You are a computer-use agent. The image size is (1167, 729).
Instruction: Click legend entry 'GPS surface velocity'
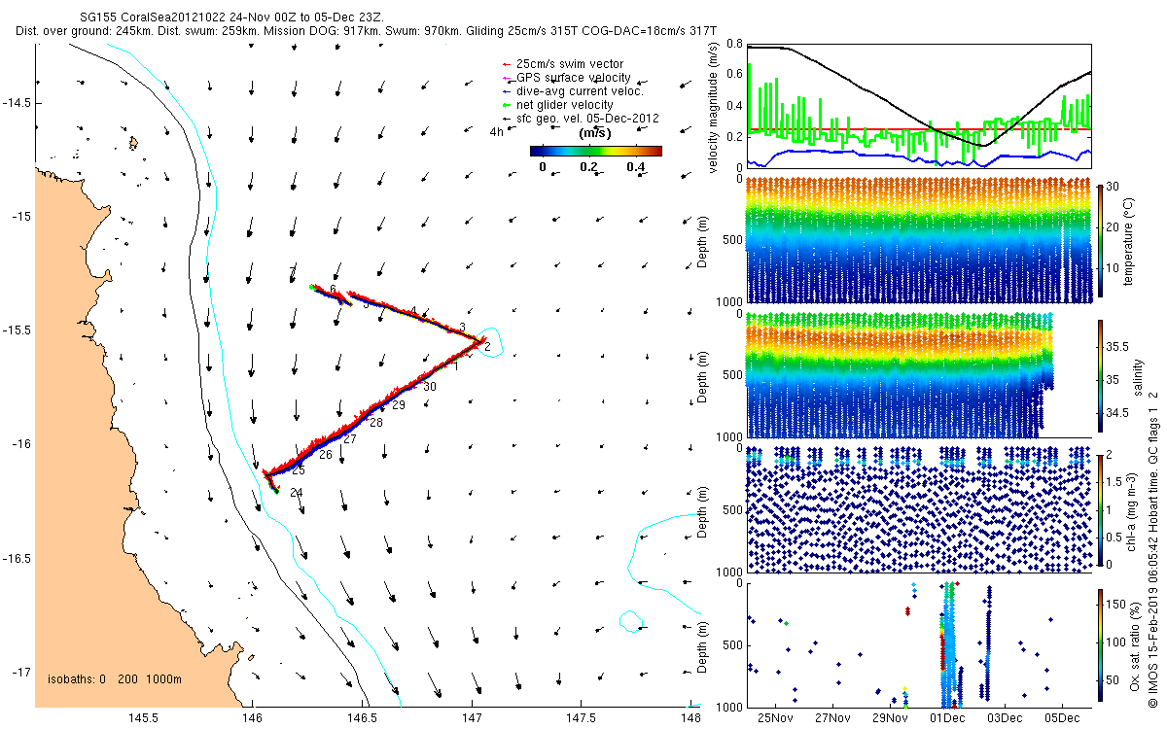574,78
